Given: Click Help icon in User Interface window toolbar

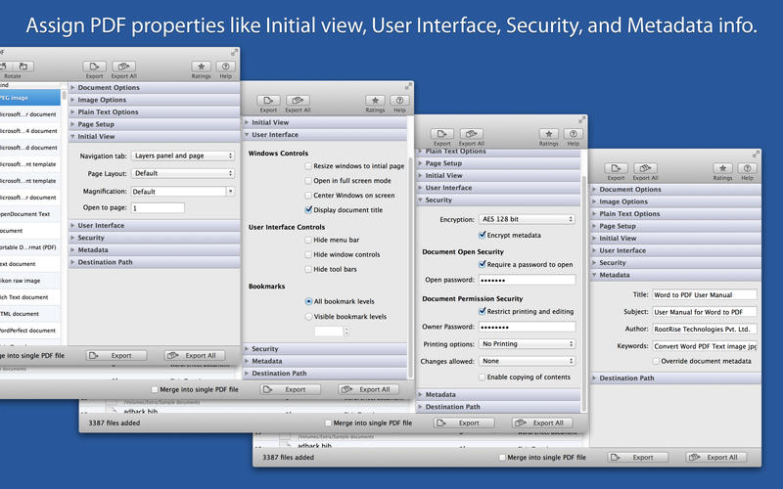Looking at the screenshot, I should point(398,102).
